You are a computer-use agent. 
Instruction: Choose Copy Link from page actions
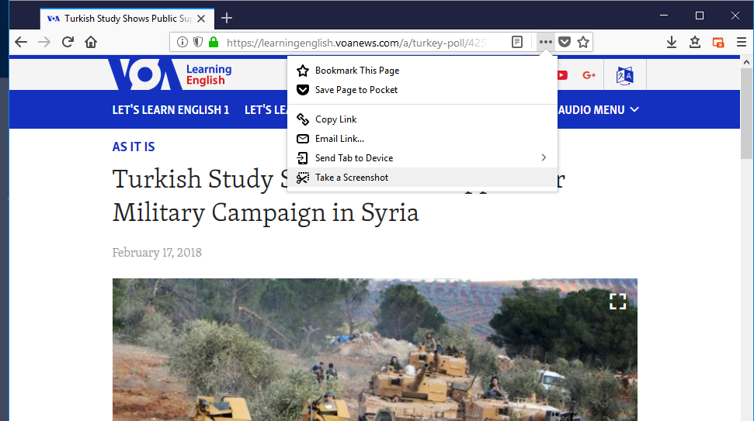(x=335, y=119)
